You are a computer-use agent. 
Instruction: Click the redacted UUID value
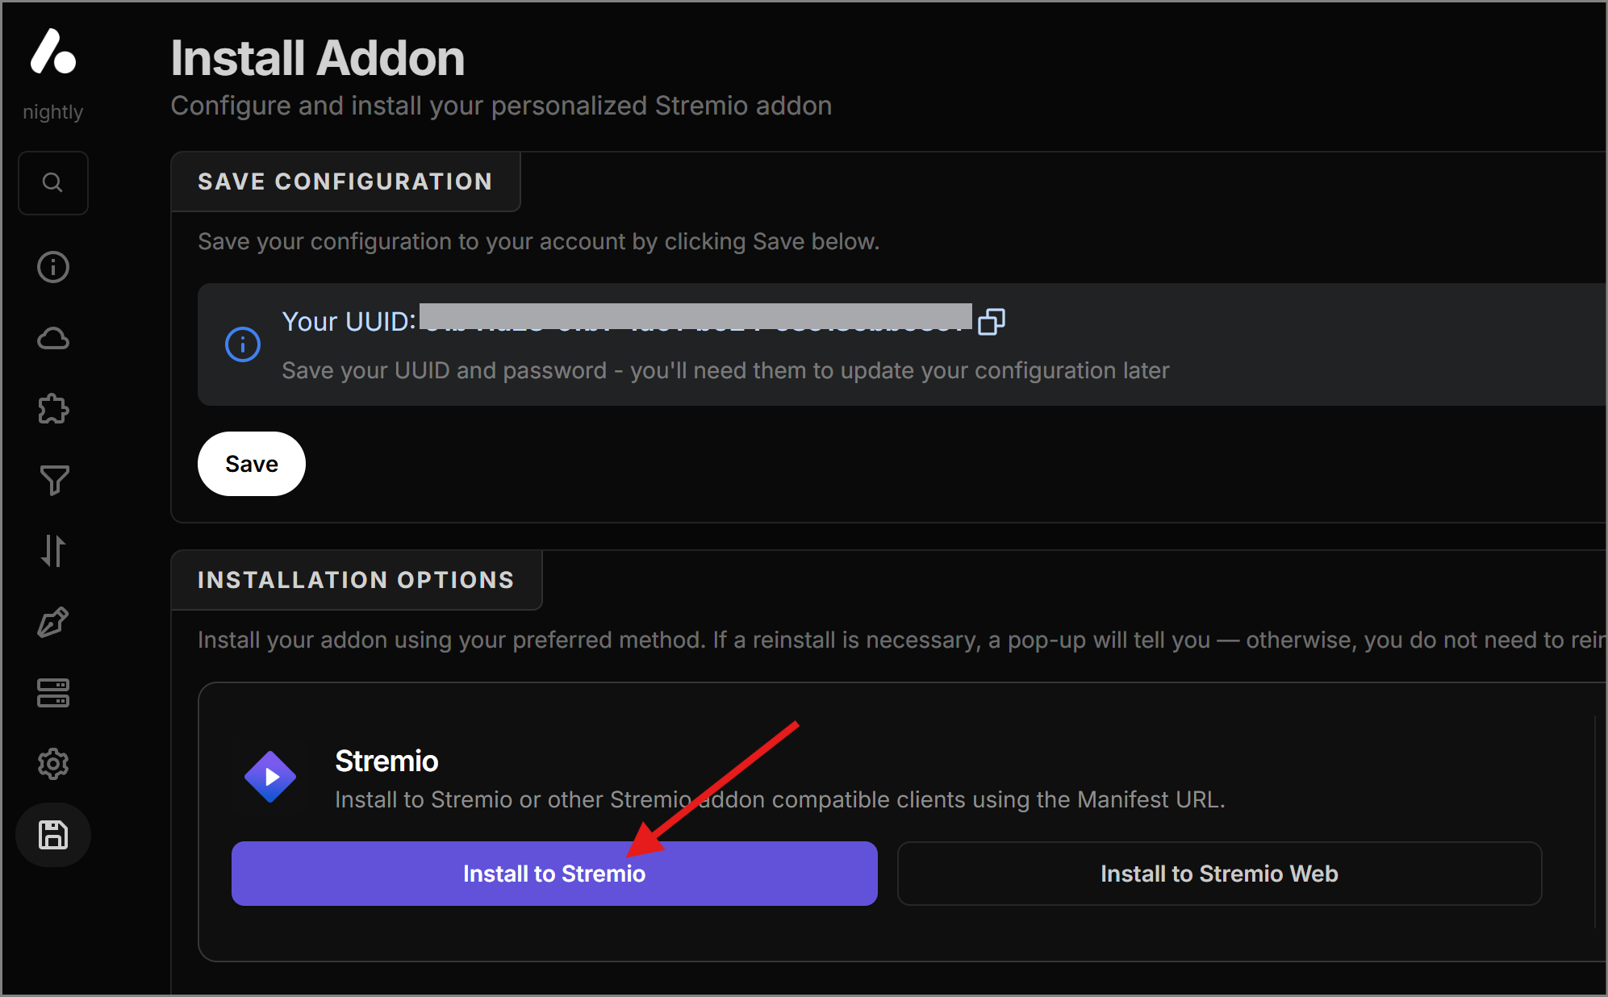pos(695,319)
